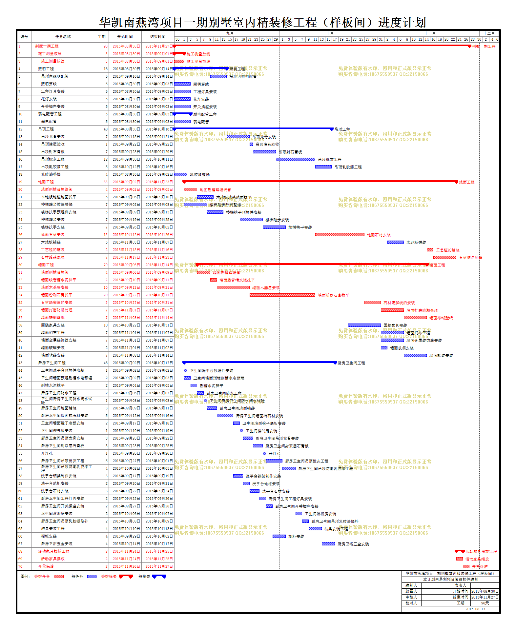Image resolution: width=516 pixels, height=629 pixels.
Task: Select task name 开灯孔 in row 55
Action: coord(47,453)
